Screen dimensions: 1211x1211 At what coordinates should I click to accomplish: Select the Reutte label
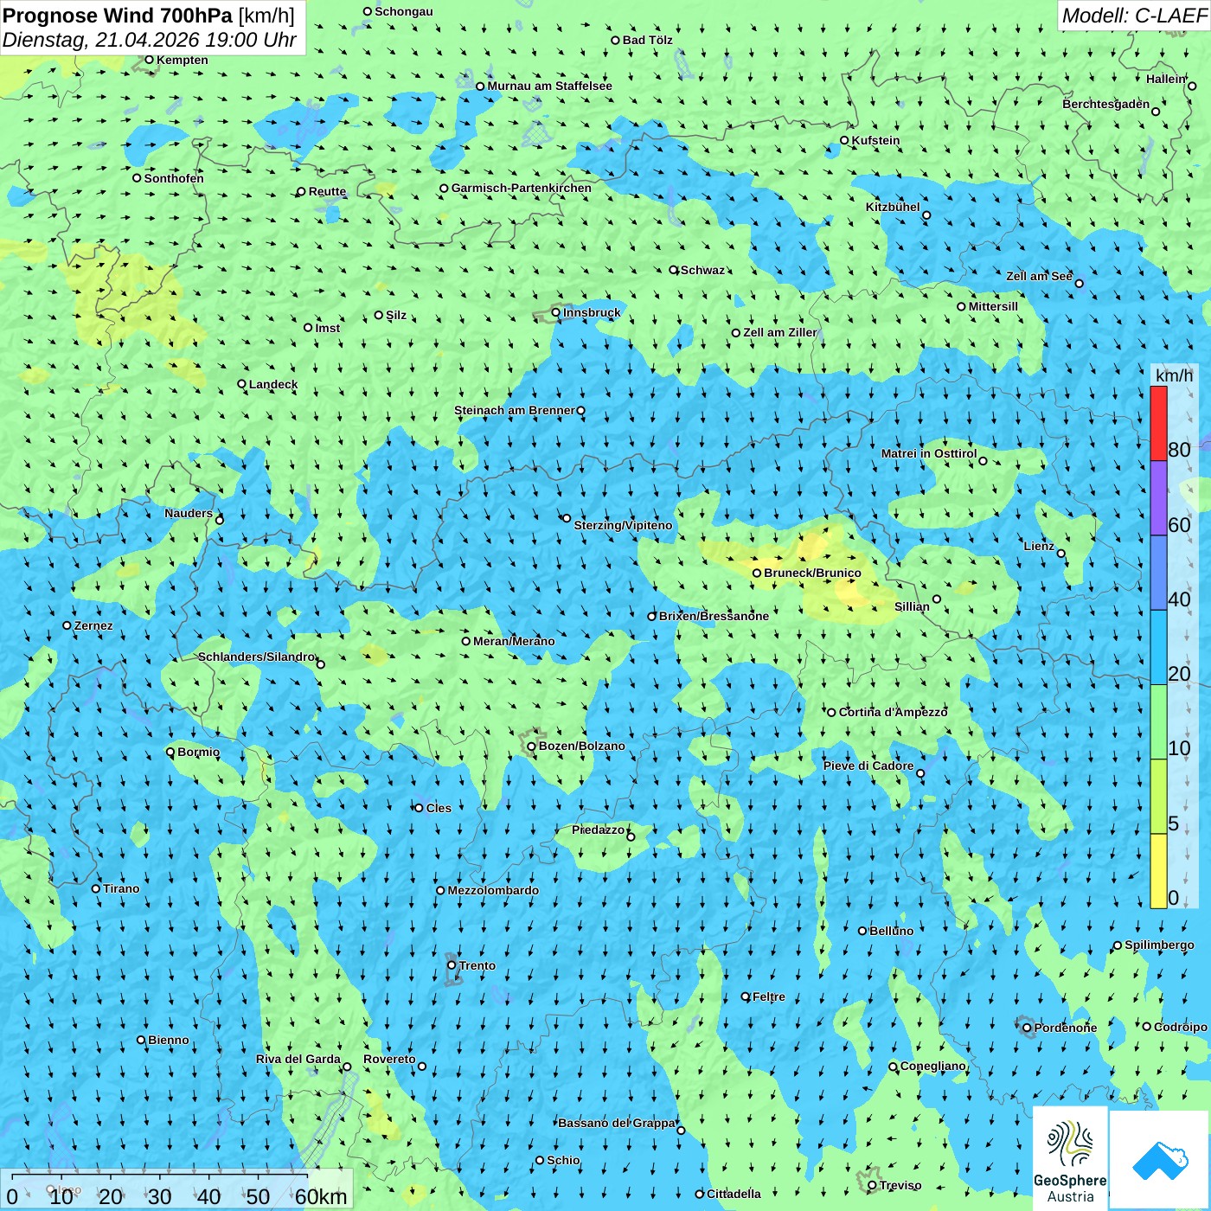tap(327, 191)
